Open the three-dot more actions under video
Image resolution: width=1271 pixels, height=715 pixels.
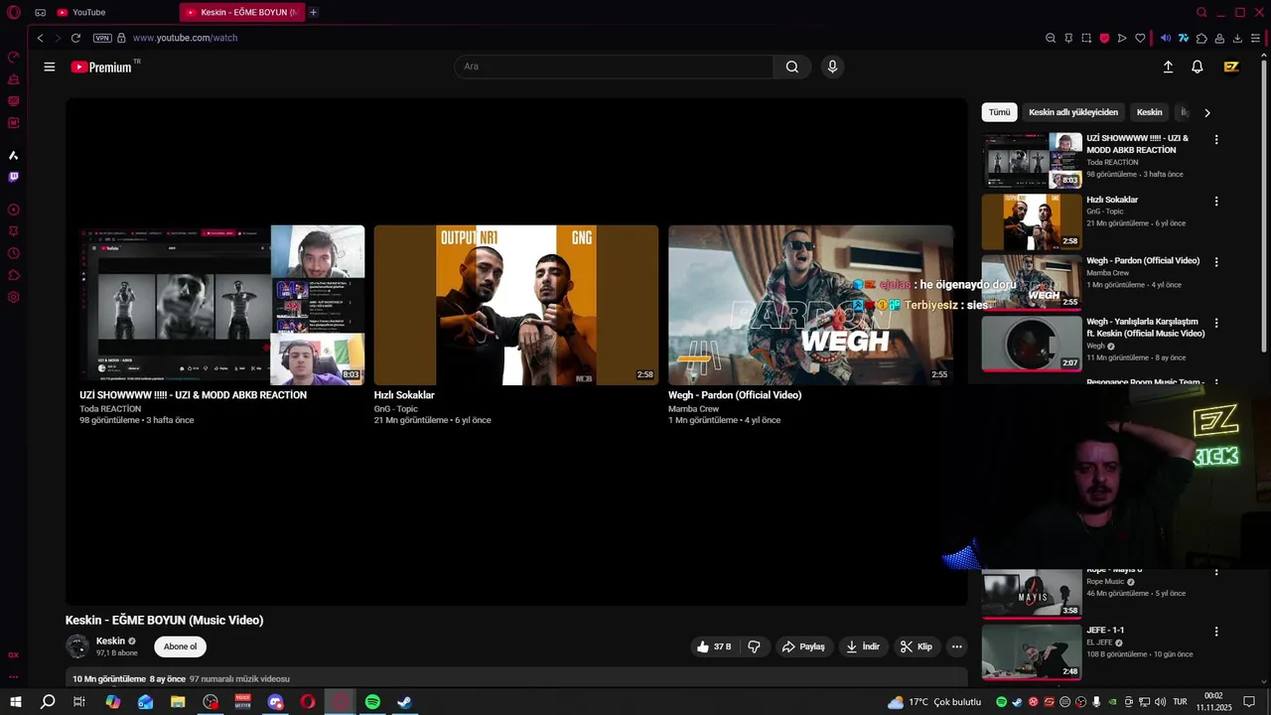pos(956,646)
